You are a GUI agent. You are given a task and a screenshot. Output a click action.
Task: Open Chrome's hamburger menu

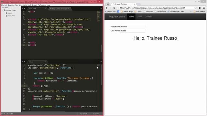tap(204, 8)
